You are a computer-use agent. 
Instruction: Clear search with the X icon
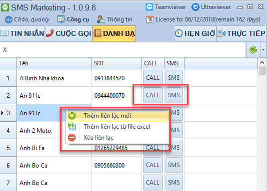pos(5,50)
